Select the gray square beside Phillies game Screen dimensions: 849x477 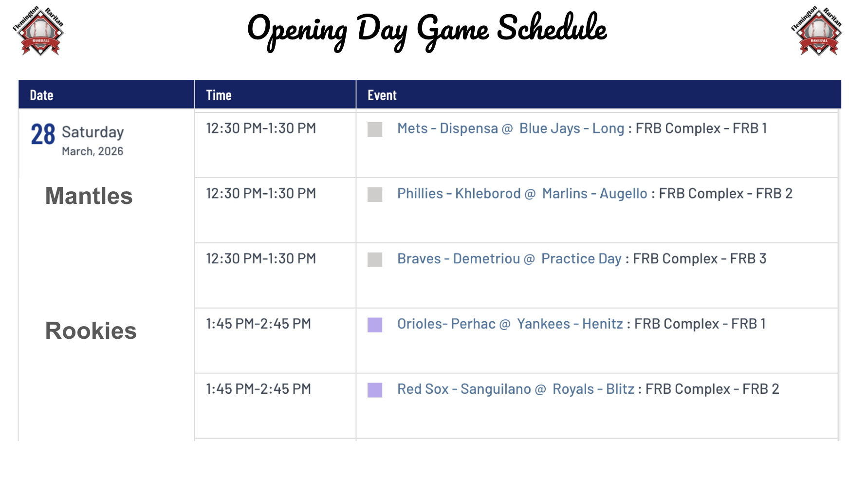coord(375,195)
